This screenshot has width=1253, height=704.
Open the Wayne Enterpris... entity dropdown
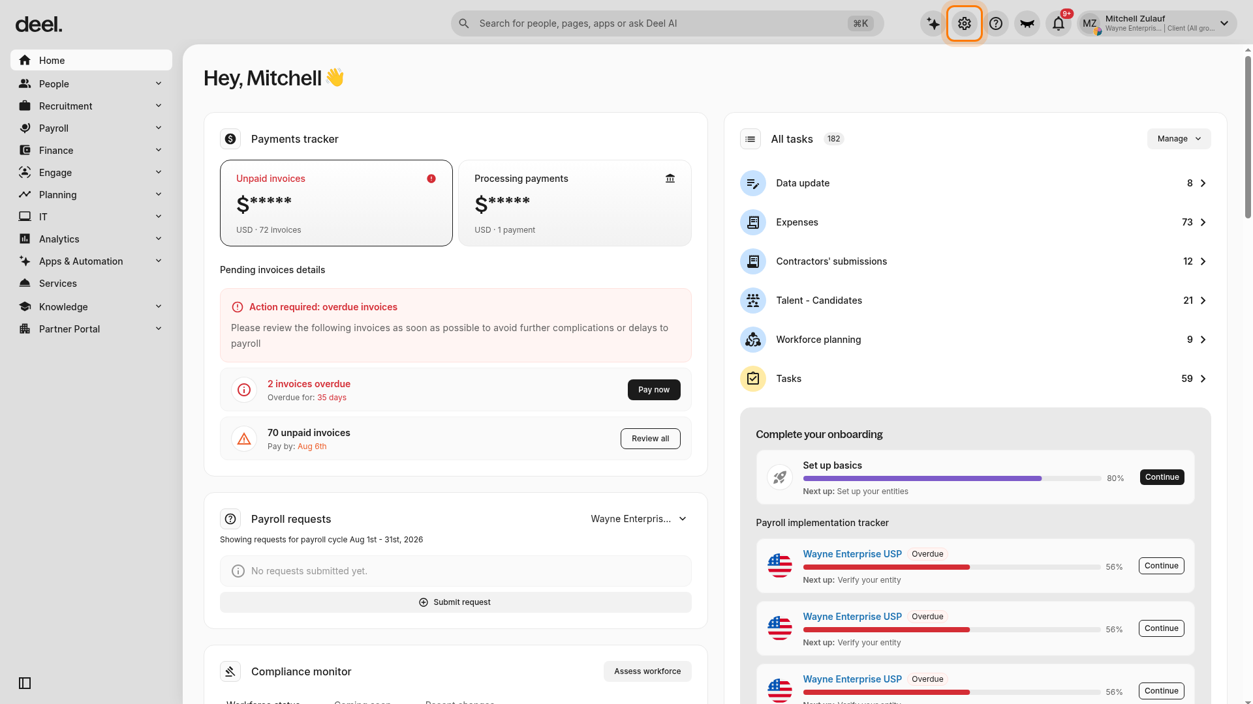coord(638,519)
